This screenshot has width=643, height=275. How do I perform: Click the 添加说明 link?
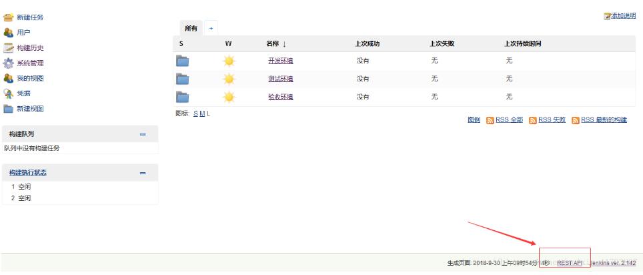point(623,15)
